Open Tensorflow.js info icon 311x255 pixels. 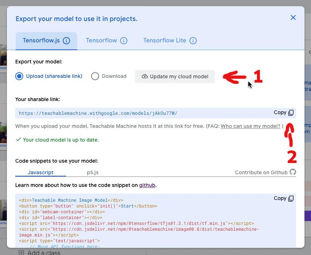click(x=66, y=41)
